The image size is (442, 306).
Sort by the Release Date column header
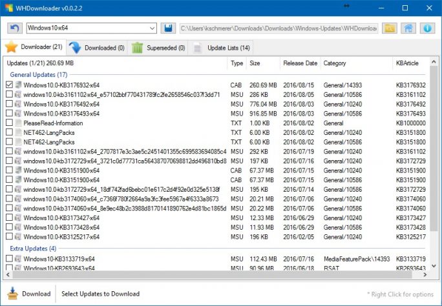pyautogui.click(x=300, y=63)
